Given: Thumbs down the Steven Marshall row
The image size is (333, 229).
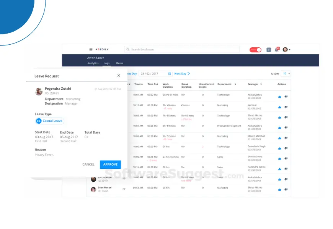Looking at the screenshot, I should coord(286,138).
